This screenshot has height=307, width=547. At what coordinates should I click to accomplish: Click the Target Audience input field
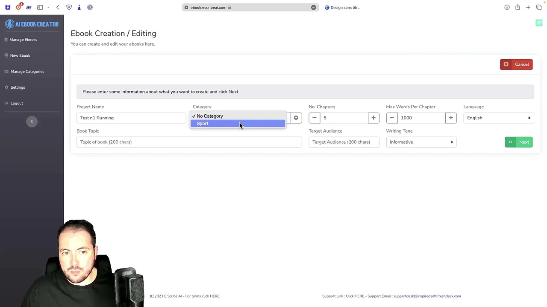click(344, 142)
